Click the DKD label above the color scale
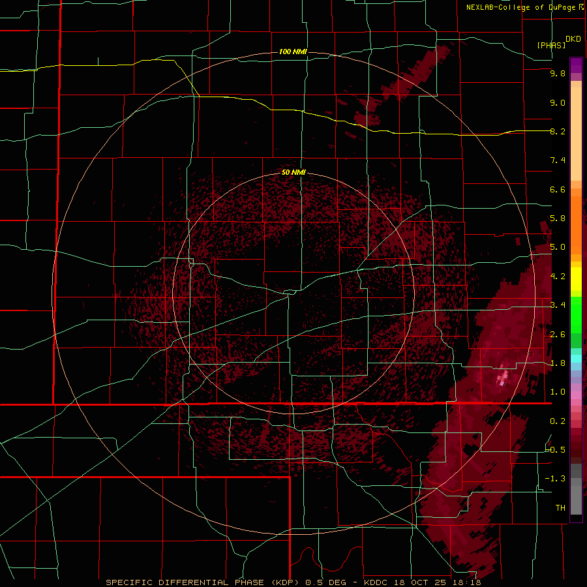Viewport: 587px width, 587px height. pos(573,39)
